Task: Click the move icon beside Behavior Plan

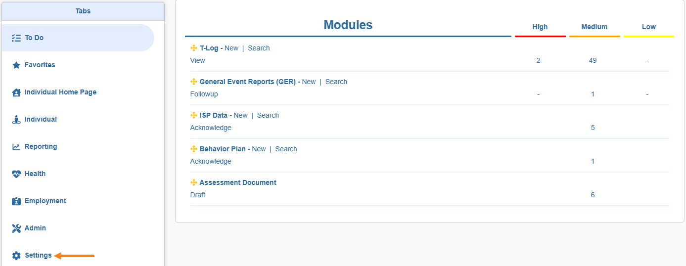Action: coord(194,149)
